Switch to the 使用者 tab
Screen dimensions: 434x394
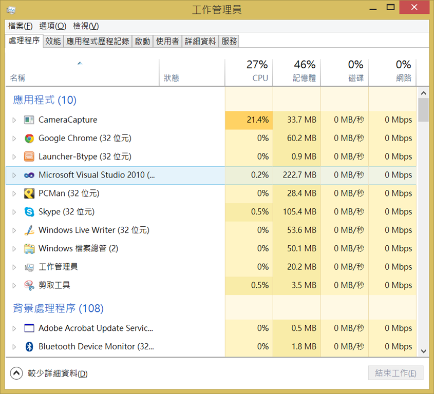pos(167,41)
